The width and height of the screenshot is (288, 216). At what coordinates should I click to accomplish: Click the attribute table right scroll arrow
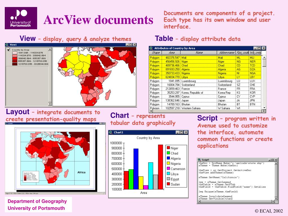(x=264, y=111)
